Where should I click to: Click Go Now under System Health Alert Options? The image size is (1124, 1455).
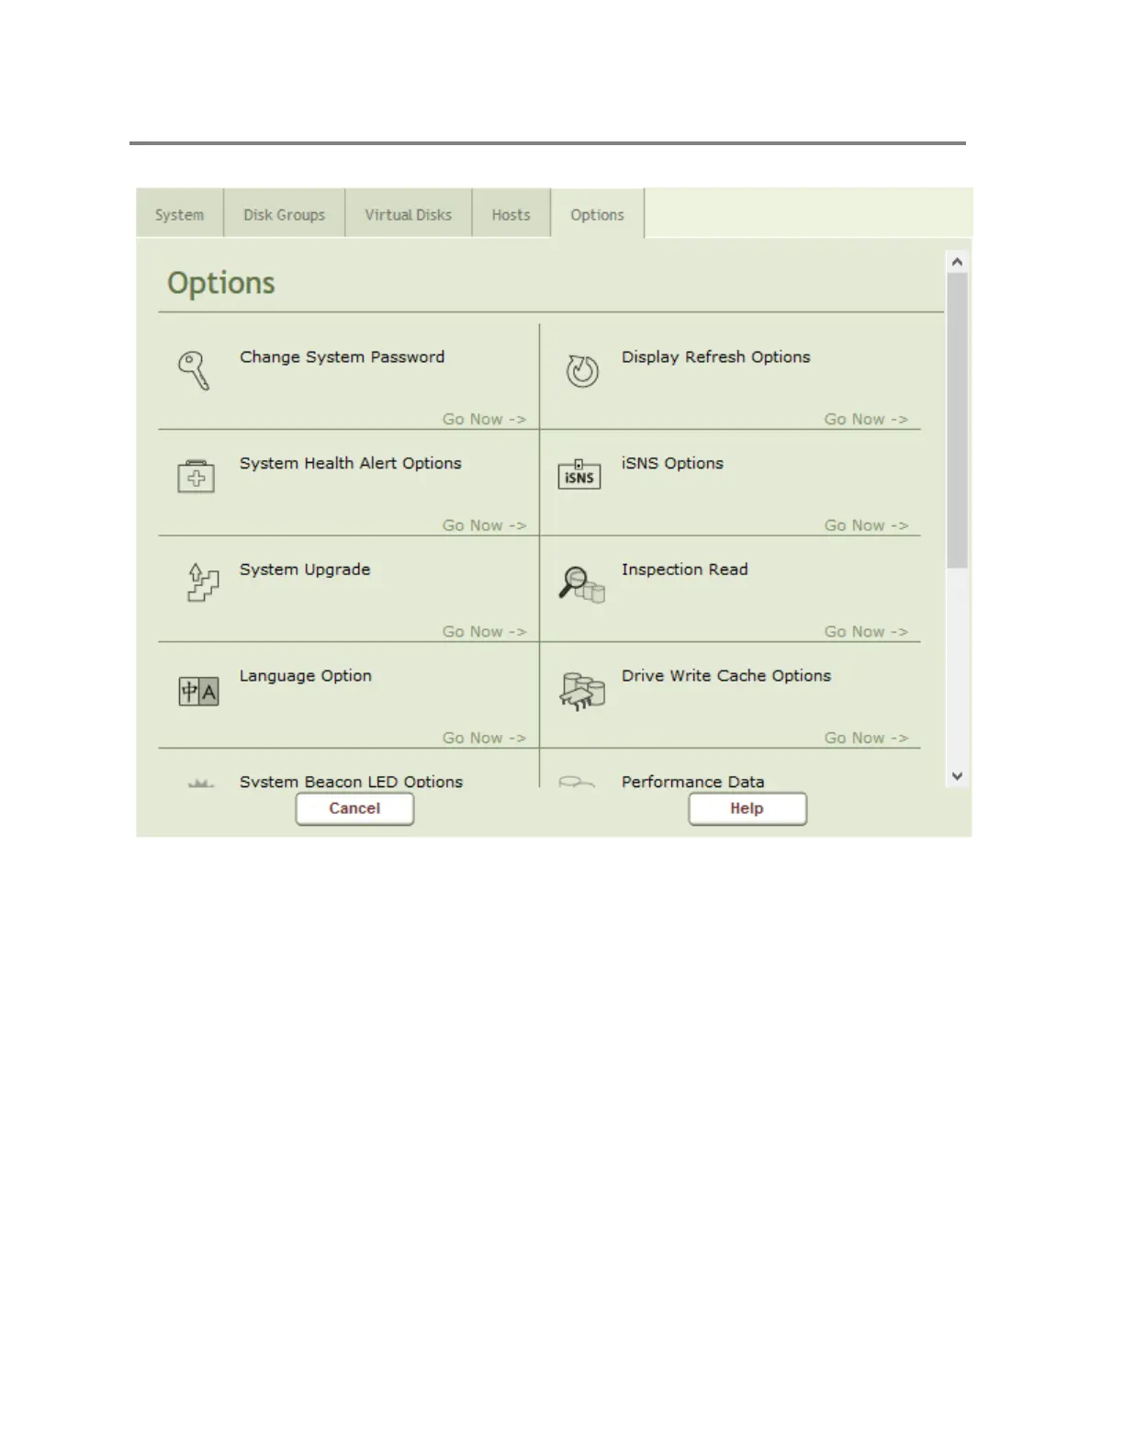[x=484, y=525]
